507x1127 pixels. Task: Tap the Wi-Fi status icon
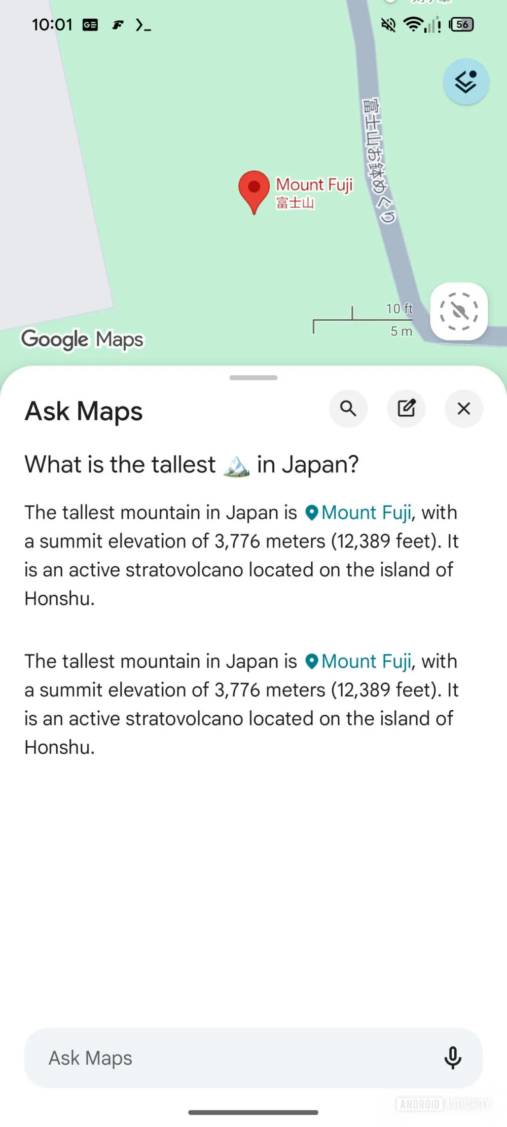(x=413, y=24)
